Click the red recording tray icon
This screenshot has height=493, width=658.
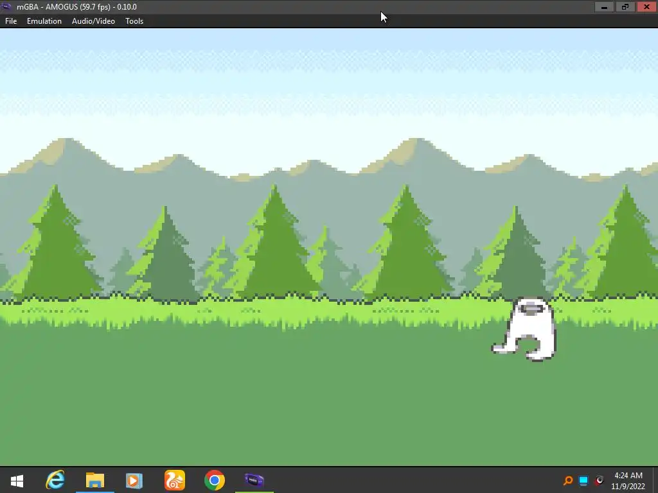600,480
